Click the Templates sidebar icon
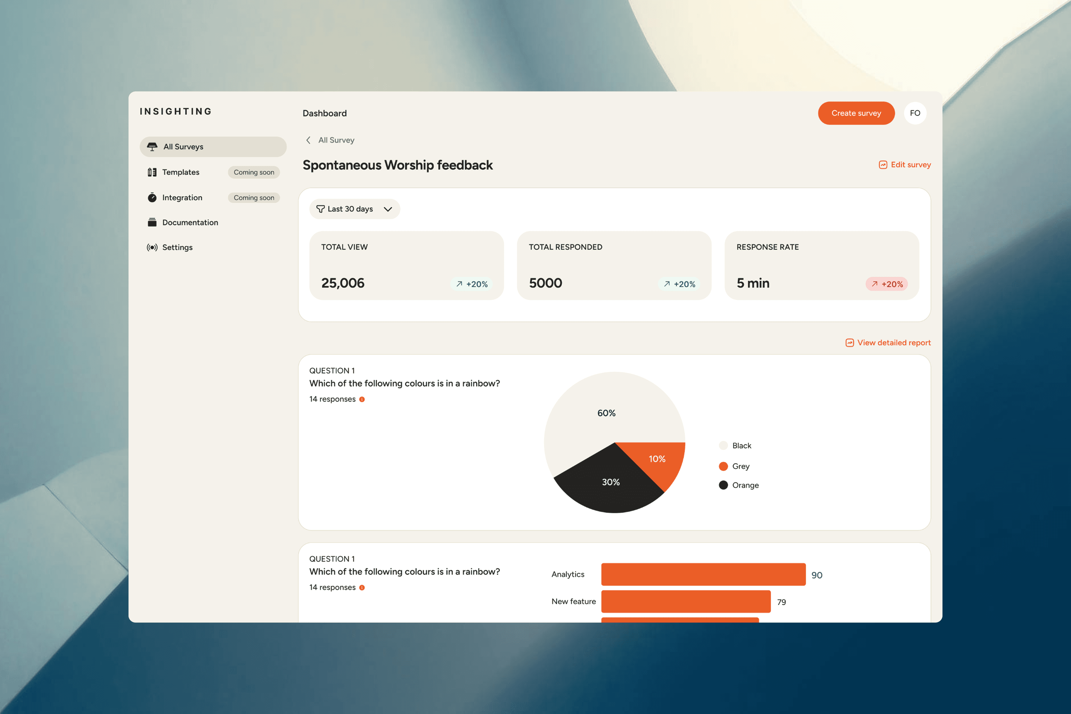Viewport: 1071px width, 714px height. (152, 172)
